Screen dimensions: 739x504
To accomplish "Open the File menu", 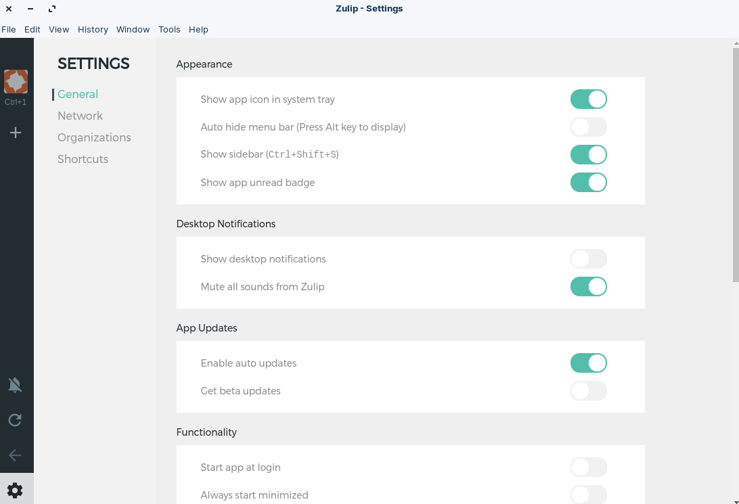I will [9, 29].
